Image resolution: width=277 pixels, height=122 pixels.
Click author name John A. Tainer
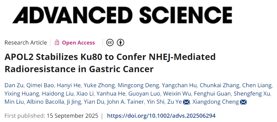[126, 102]
